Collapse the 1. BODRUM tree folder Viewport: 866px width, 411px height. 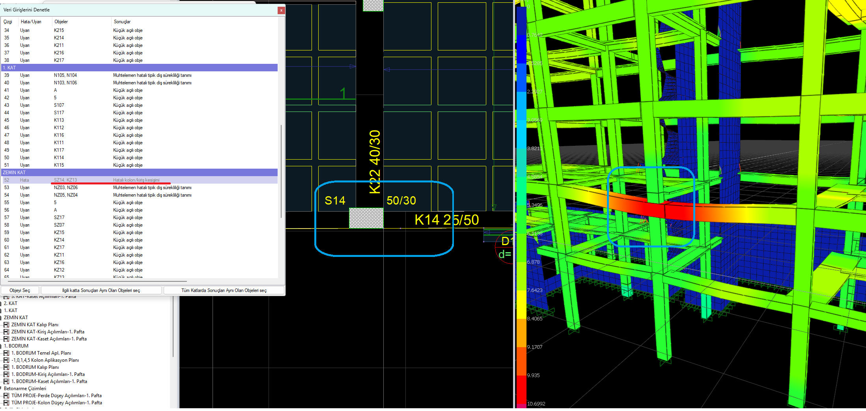[x=1, y=346]
